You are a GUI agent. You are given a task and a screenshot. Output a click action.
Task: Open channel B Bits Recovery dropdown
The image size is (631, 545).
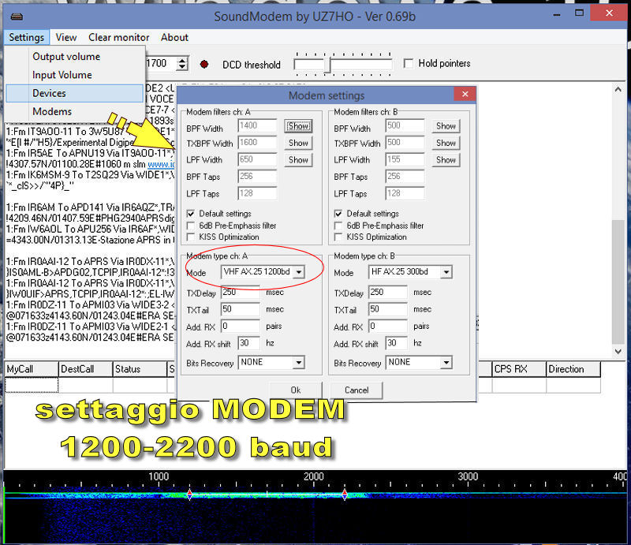point(446,362)
